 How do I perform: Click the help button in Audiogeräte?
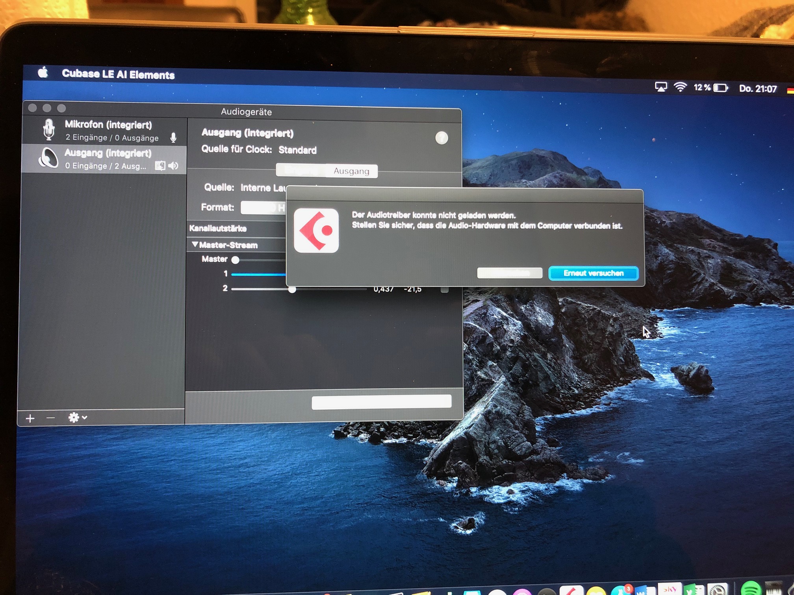[442, 138]
